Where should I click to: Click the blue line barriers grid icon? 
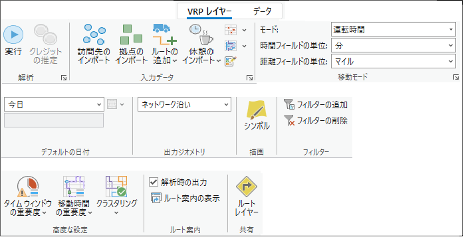231,46
